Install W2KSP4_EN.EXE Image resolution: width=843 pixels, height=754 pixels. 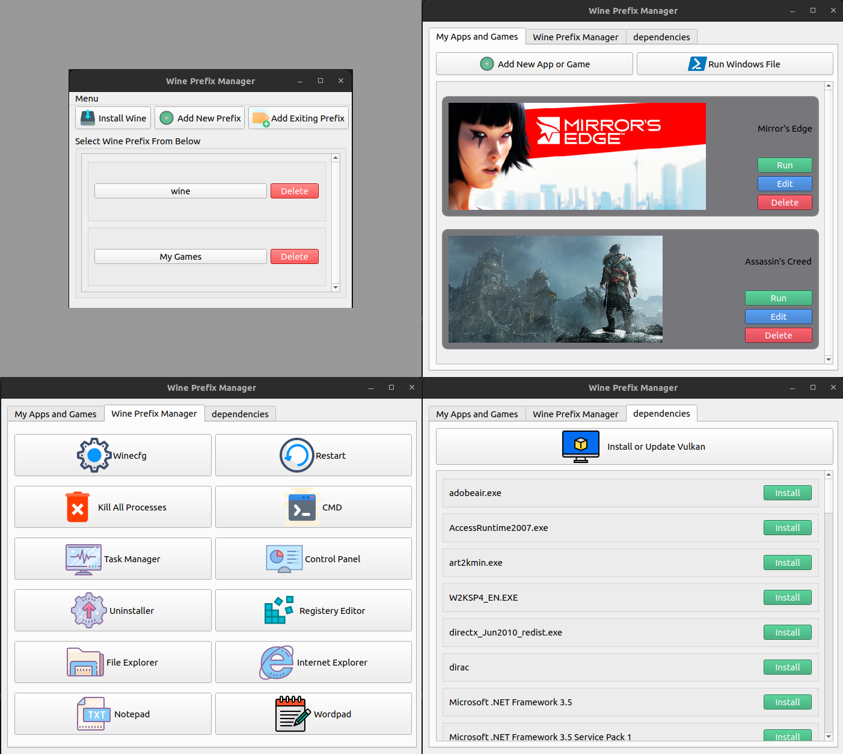788,597
